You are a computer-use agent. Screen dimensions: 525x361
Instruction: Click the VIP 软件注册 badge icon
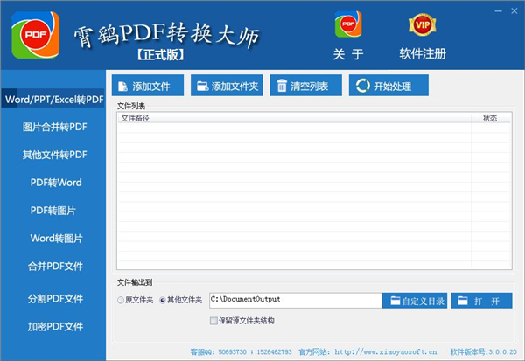tap(422, 24)
